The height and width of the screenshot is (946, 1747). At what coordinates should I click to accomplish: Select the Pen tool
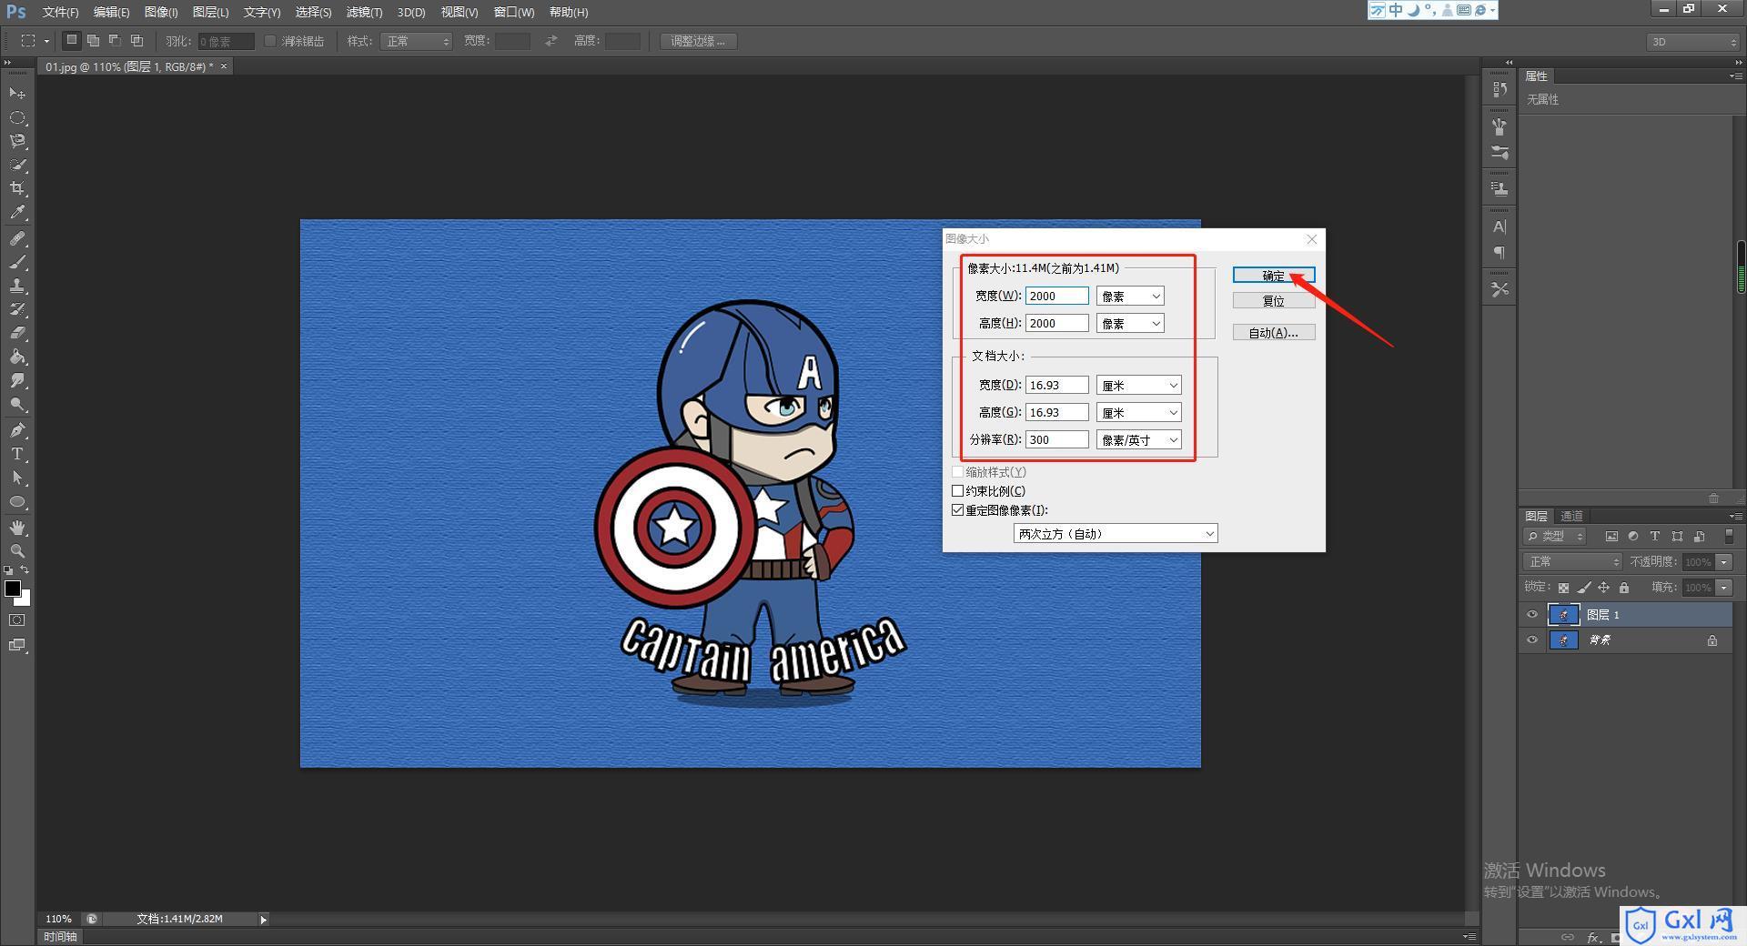[17, 430]
